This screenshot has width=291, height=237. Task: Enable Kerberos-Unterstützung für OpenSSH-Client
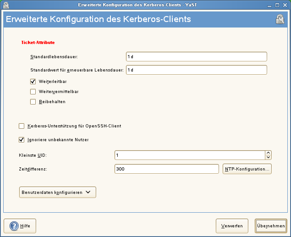(x=22, y=126)
